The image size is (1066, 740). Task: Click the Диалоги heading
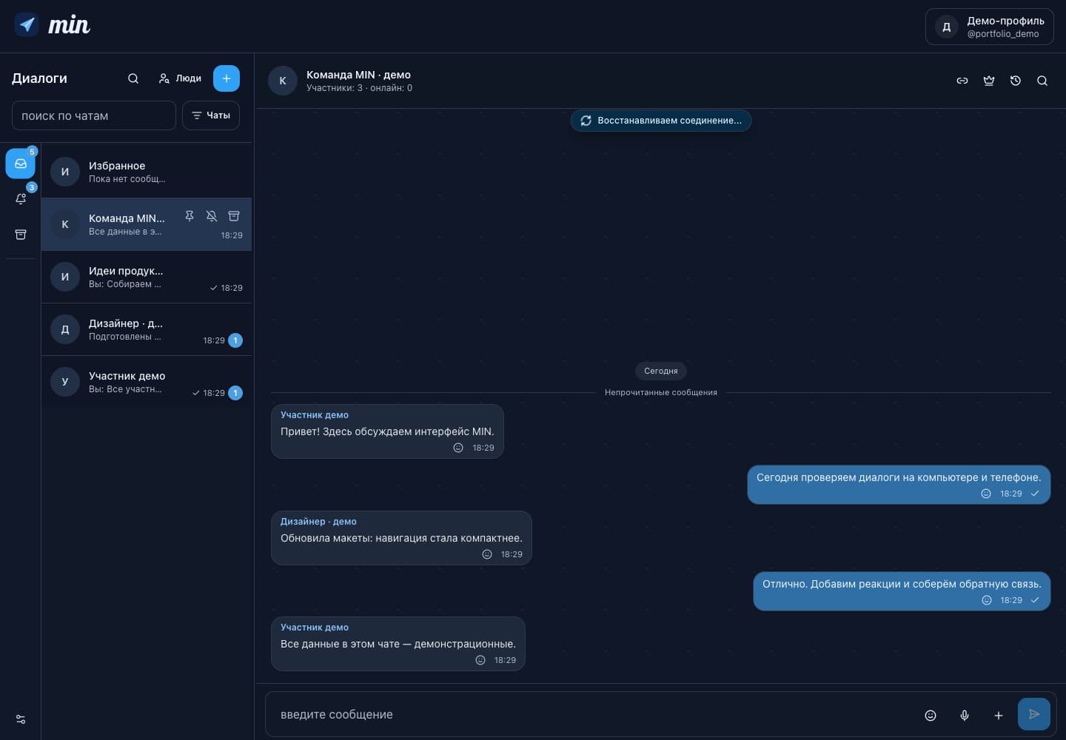click(39, 78)
